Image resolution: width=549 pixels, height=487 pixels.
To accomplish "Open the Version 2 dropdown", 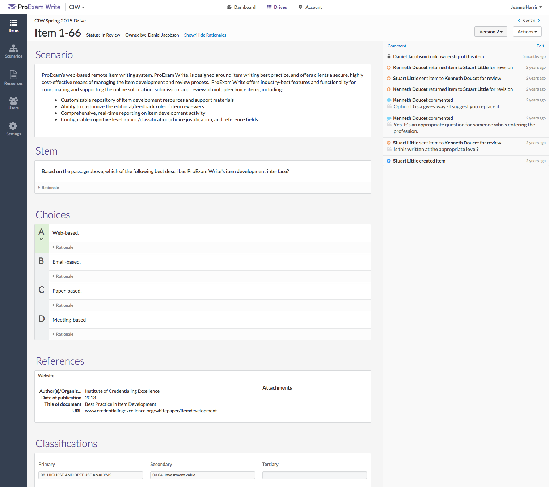I will (491, 32).
